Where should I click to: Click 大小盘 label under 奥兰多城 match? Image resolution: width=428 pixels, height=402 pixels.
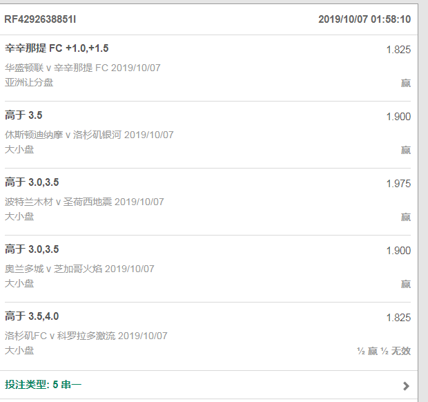coord(19,283)
